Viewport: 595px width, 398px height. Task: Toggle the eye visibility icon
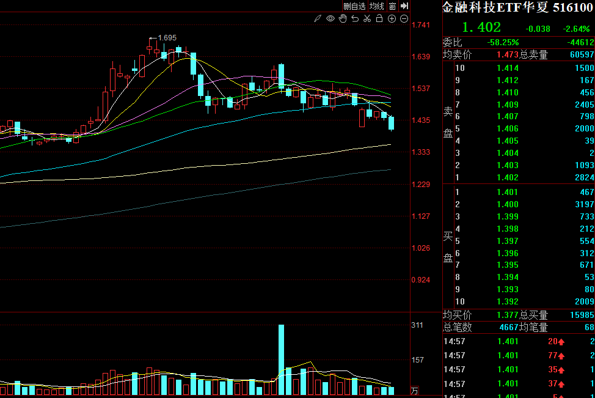tap(330, 19)
